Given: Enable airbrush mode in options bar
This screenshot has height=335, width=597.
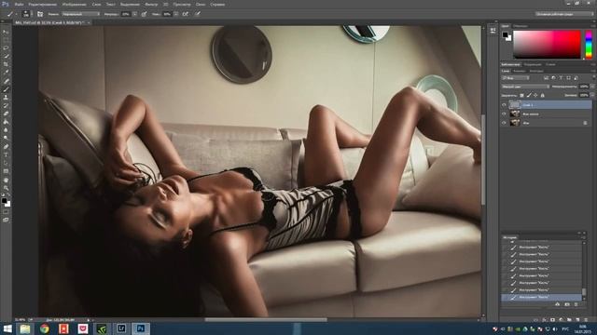Looking at the screenshot, I should coord(185,14).
